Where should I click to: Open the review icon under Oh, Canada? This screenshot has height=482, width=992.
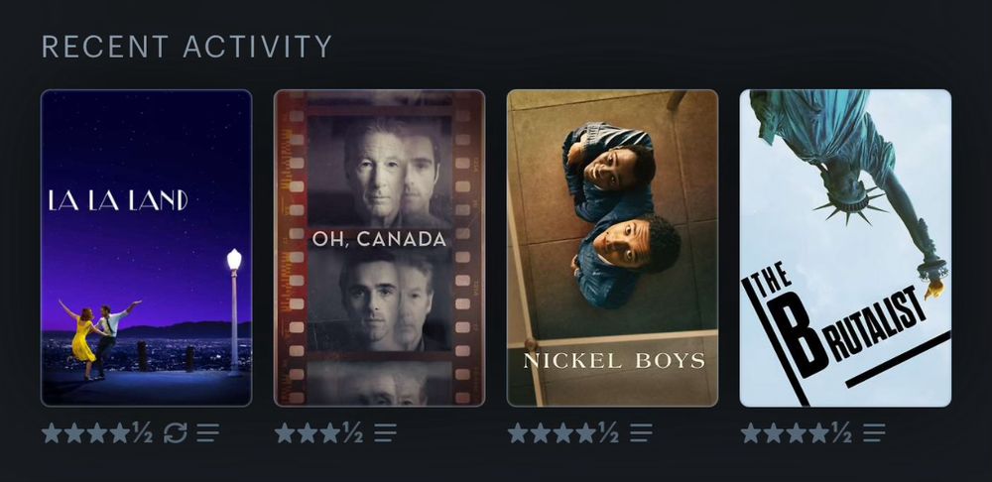(x=385, y=433)
